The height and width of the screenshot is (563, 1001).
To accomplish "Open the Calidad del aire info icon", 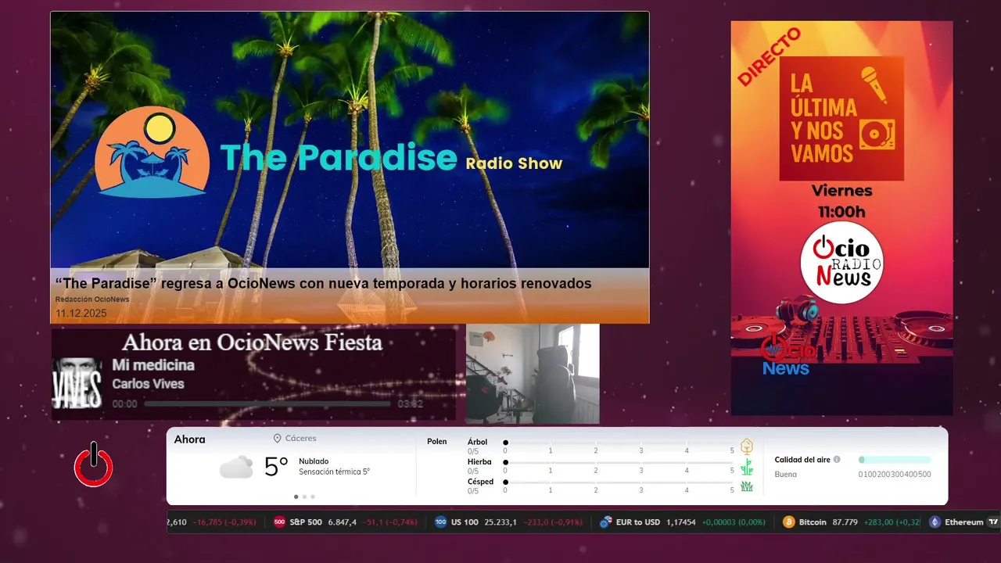I will pyautogui.click(x=837, y=460).
